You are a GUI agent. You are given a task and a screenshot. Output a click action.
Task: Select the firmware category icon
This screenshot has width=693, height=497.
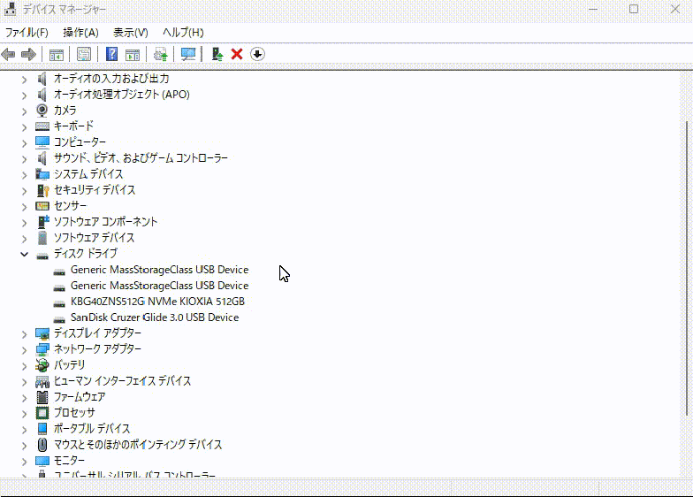pyautogui.click(x=42, y=397)
